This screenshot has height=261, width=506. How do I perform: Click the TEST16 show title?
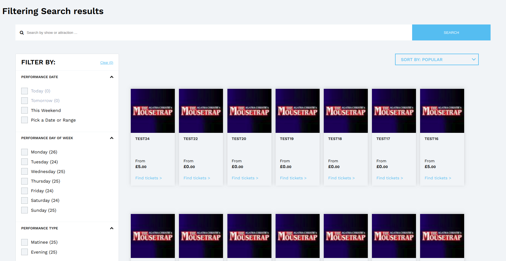[x=431, y=139]
